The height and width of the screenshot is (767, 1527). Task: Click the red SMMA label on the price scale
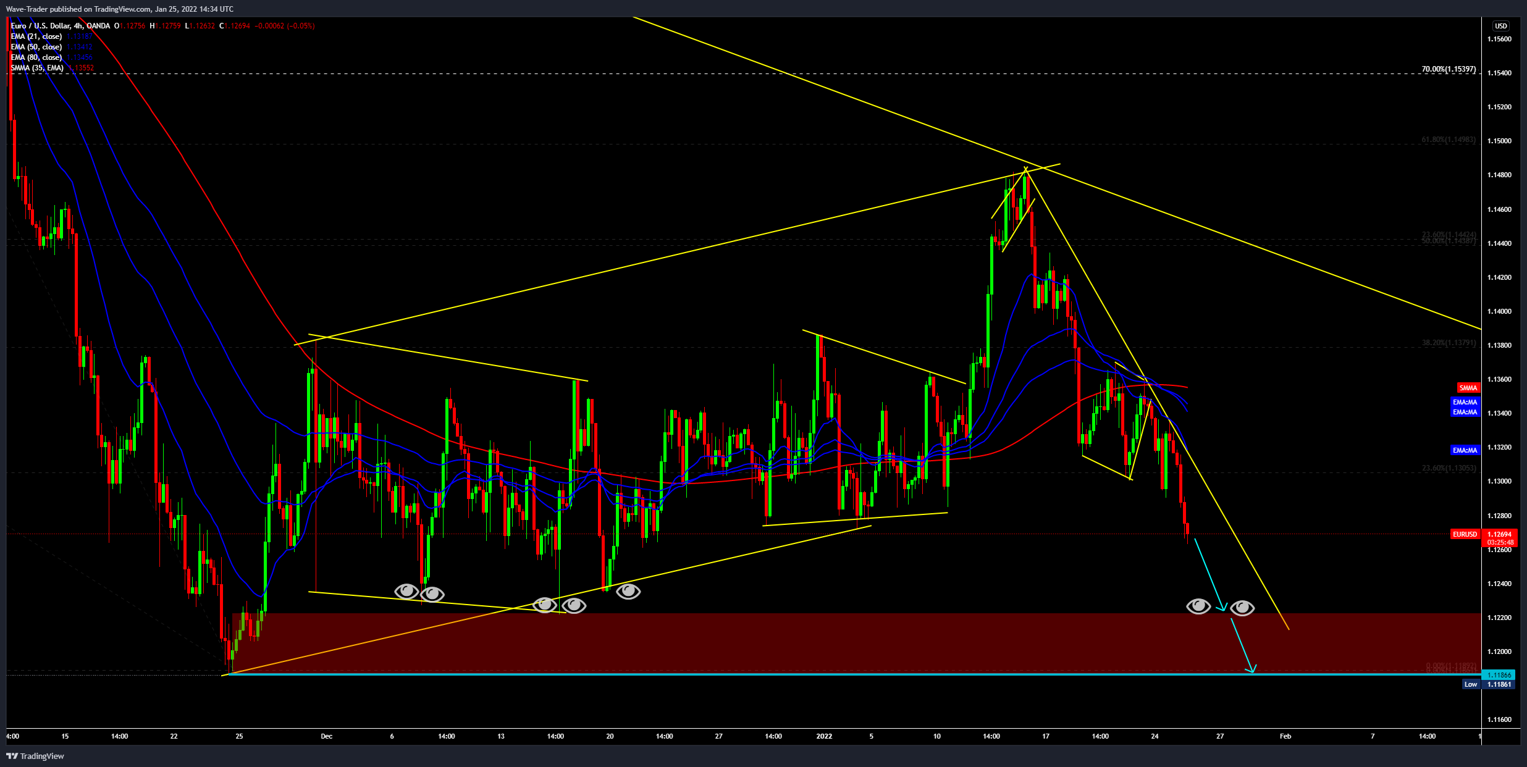click(1468, 388)
